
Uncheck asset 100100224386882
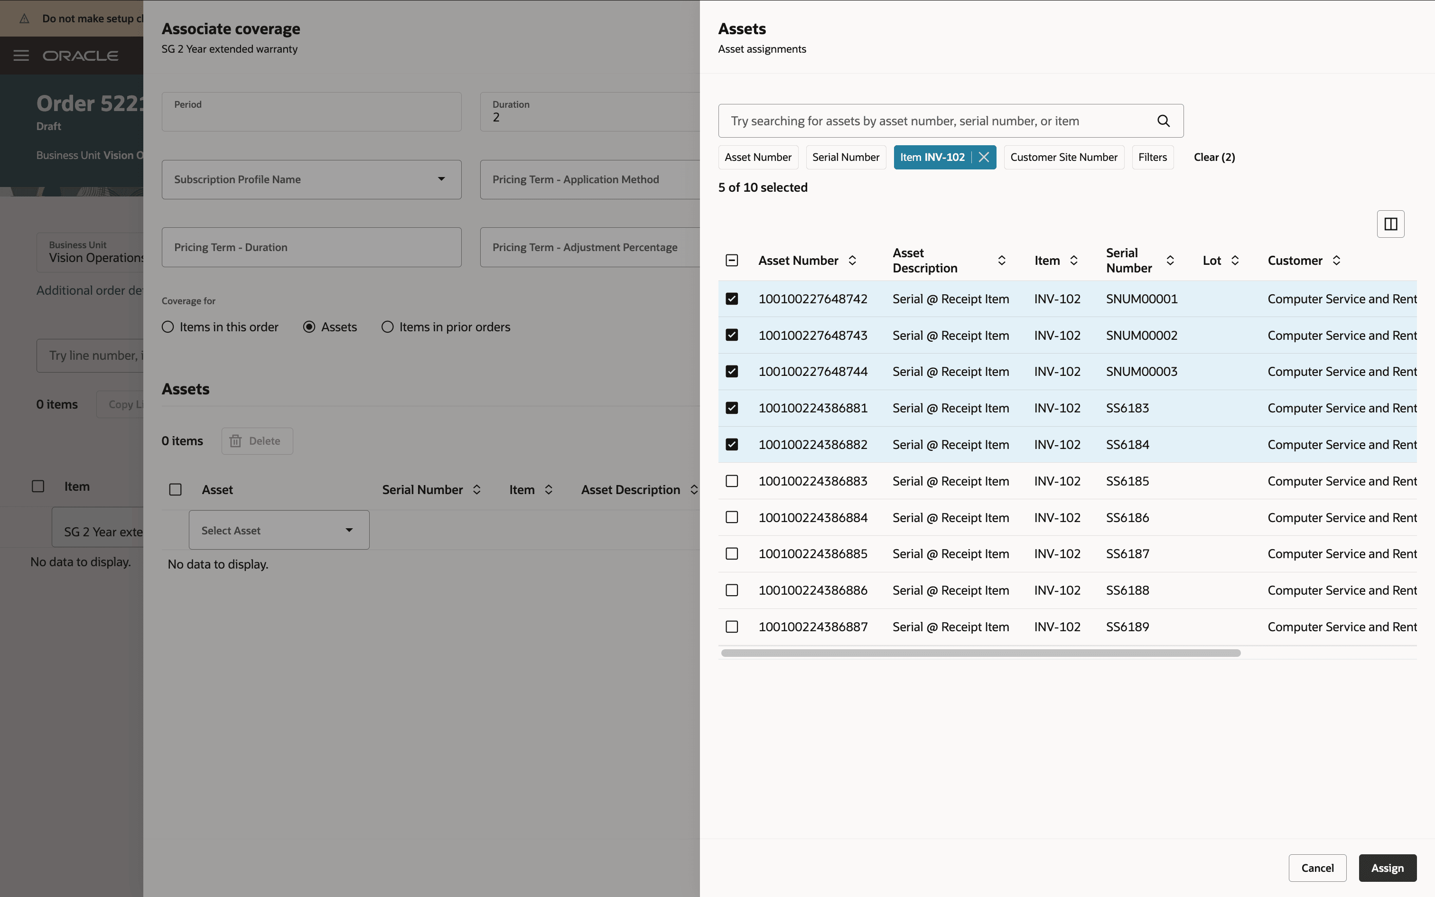(x=732, y=444)
